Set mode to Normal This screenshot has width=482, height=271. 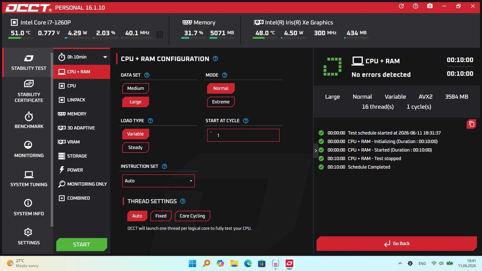(221, 88)
